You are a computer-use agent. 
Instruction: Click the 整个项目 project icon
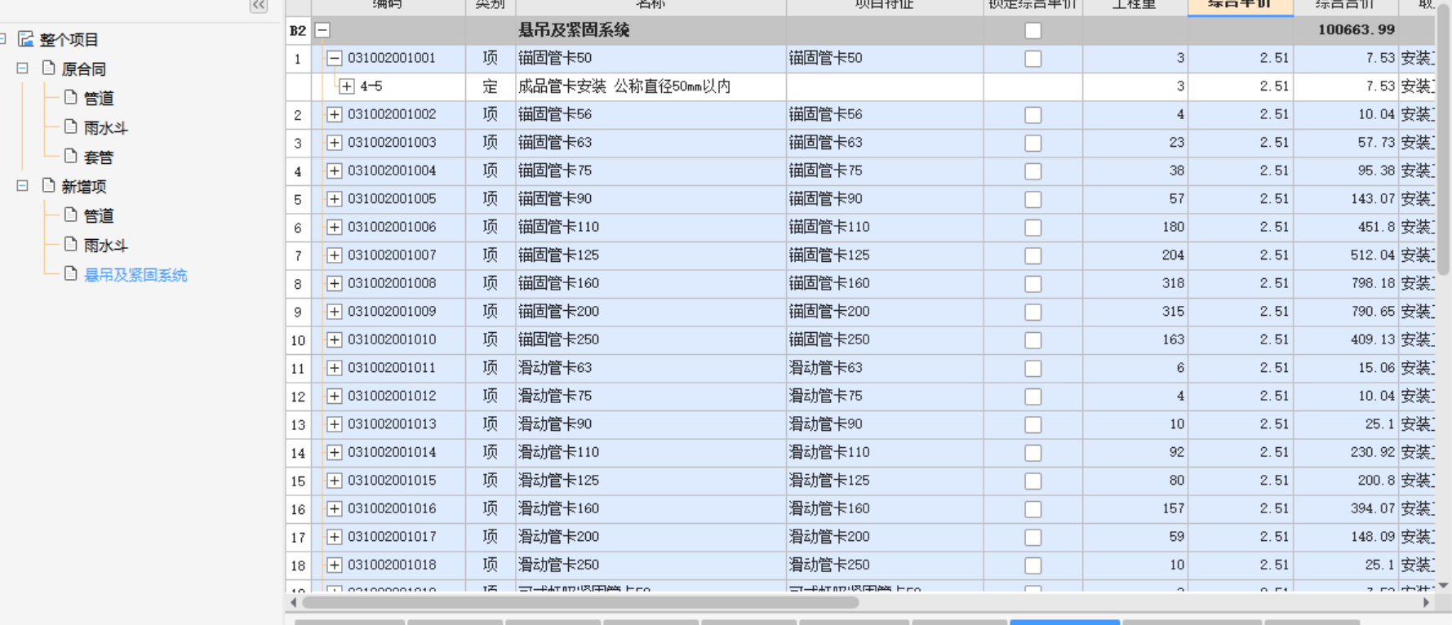point(26,38)
